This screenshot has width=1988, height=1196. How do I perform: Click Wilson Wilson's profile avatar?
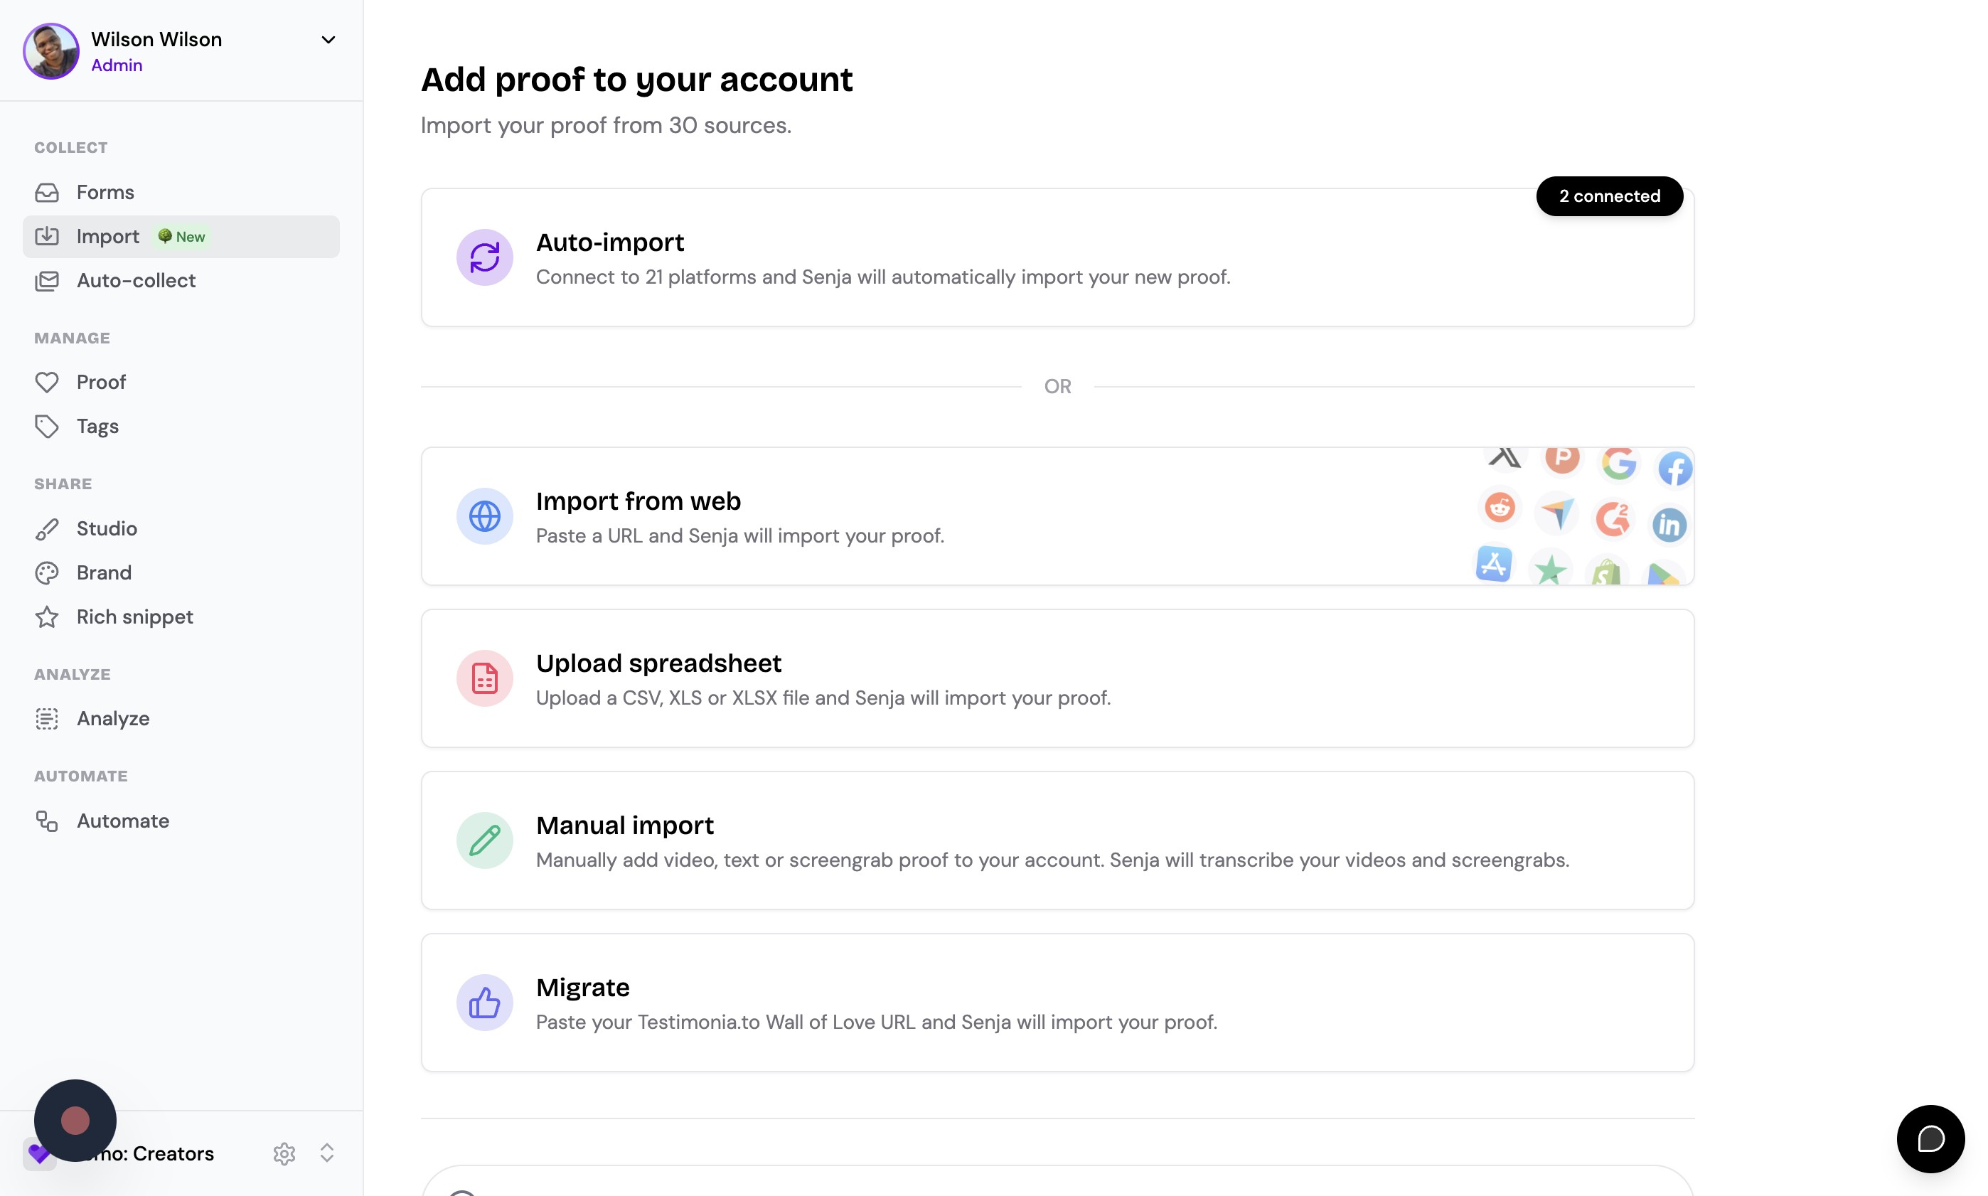[50, 50]
